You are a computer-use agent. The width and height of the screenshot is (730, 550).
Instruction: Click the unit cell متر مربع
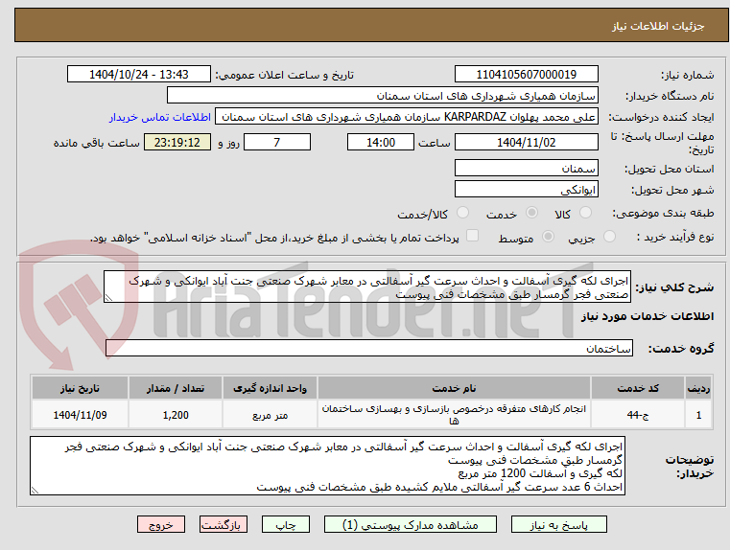(x=270, y=415)
